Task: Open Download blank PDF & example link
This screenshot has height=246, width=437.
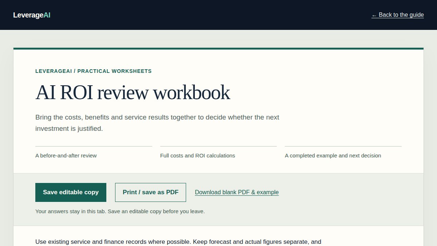Action: click(x=237, y=192)
